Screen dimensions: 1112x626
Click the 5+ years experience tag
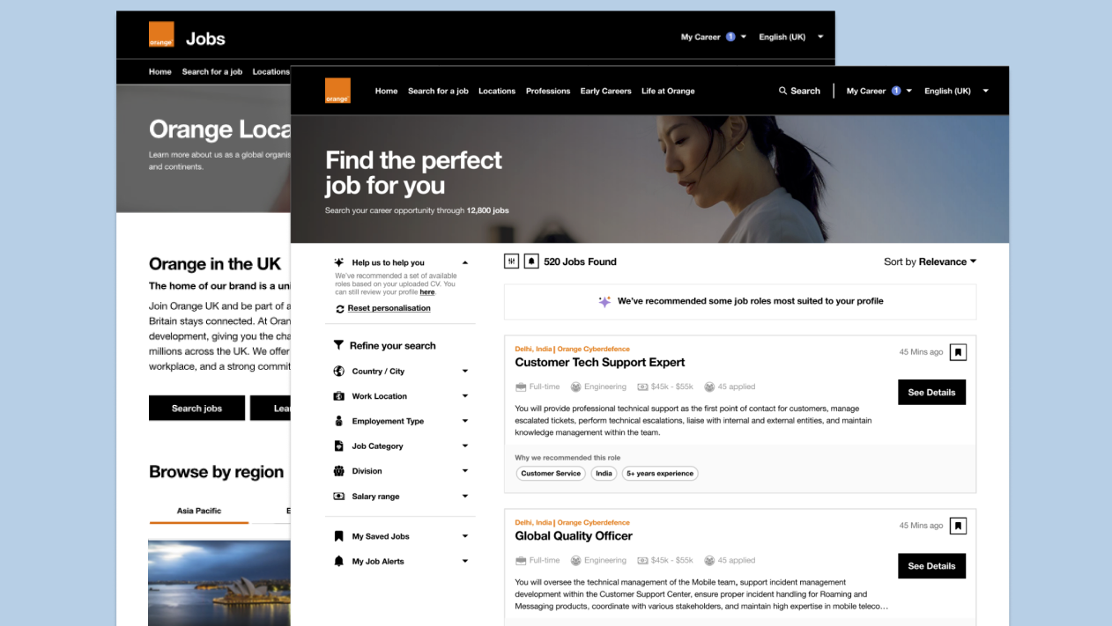point(660,474)
